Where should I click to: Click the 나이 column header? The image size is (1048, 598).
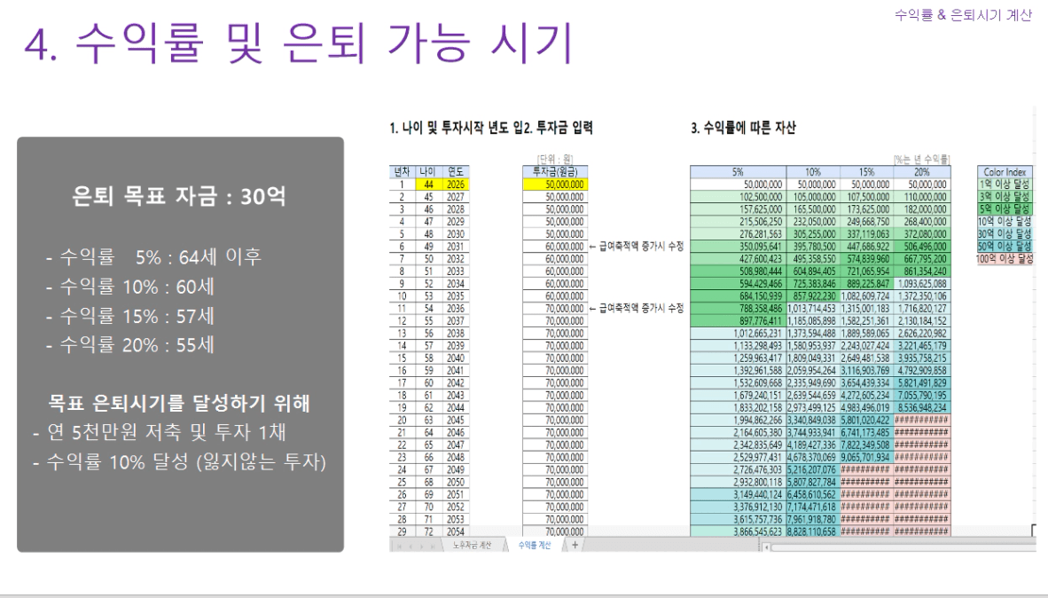427,172
